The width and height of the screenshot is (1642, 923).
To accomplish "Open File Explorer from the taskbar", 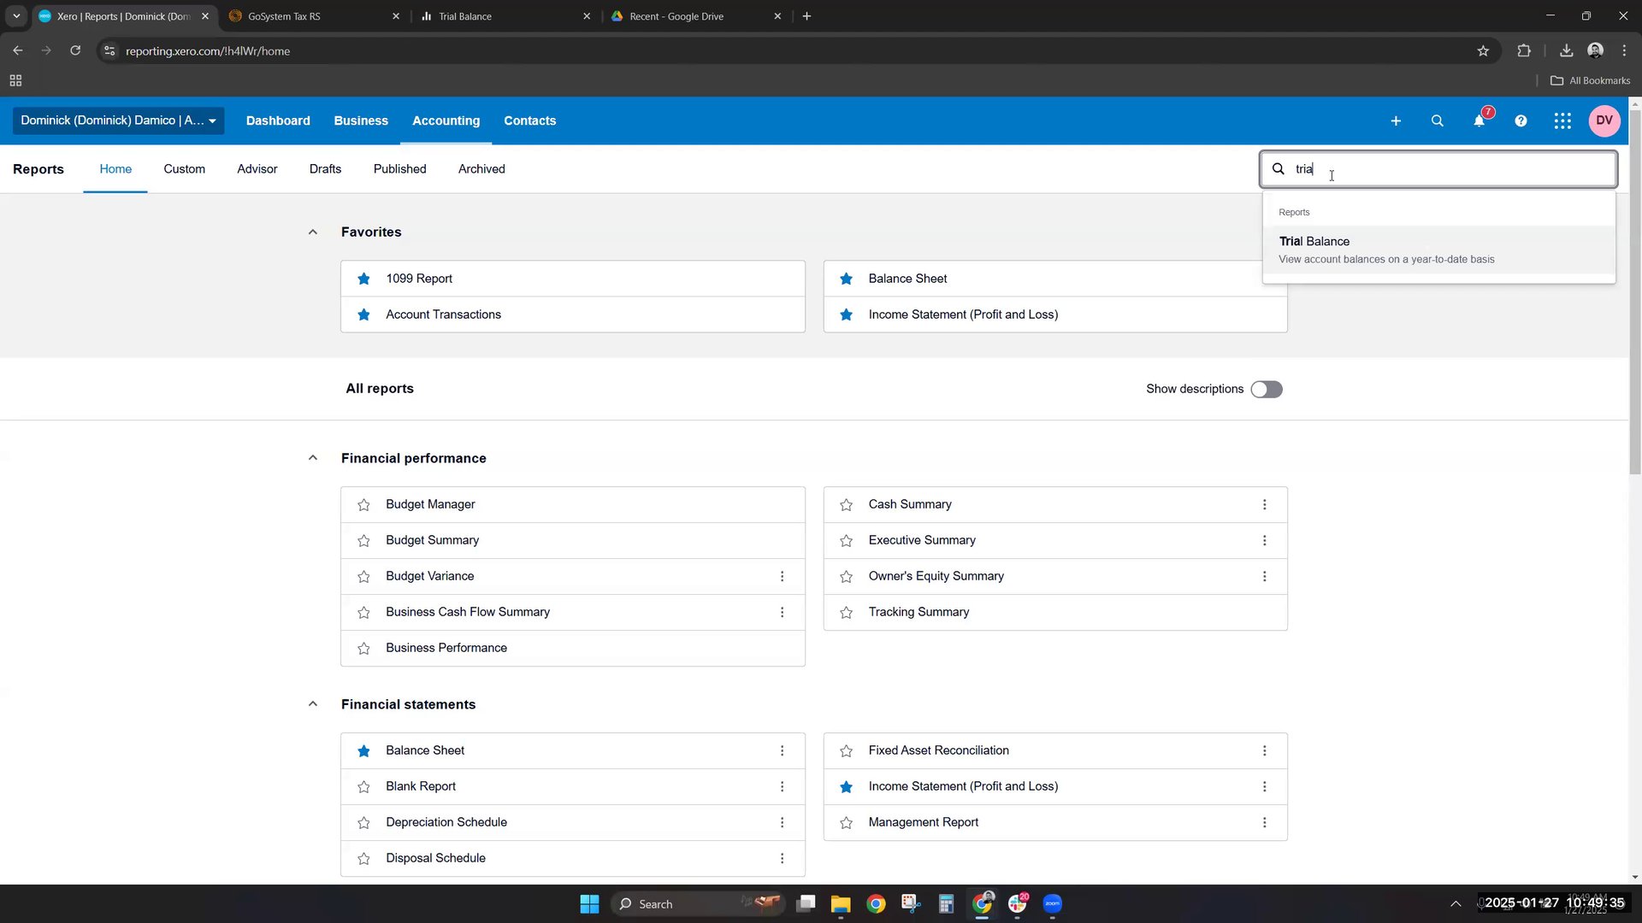I will (841, 903).
